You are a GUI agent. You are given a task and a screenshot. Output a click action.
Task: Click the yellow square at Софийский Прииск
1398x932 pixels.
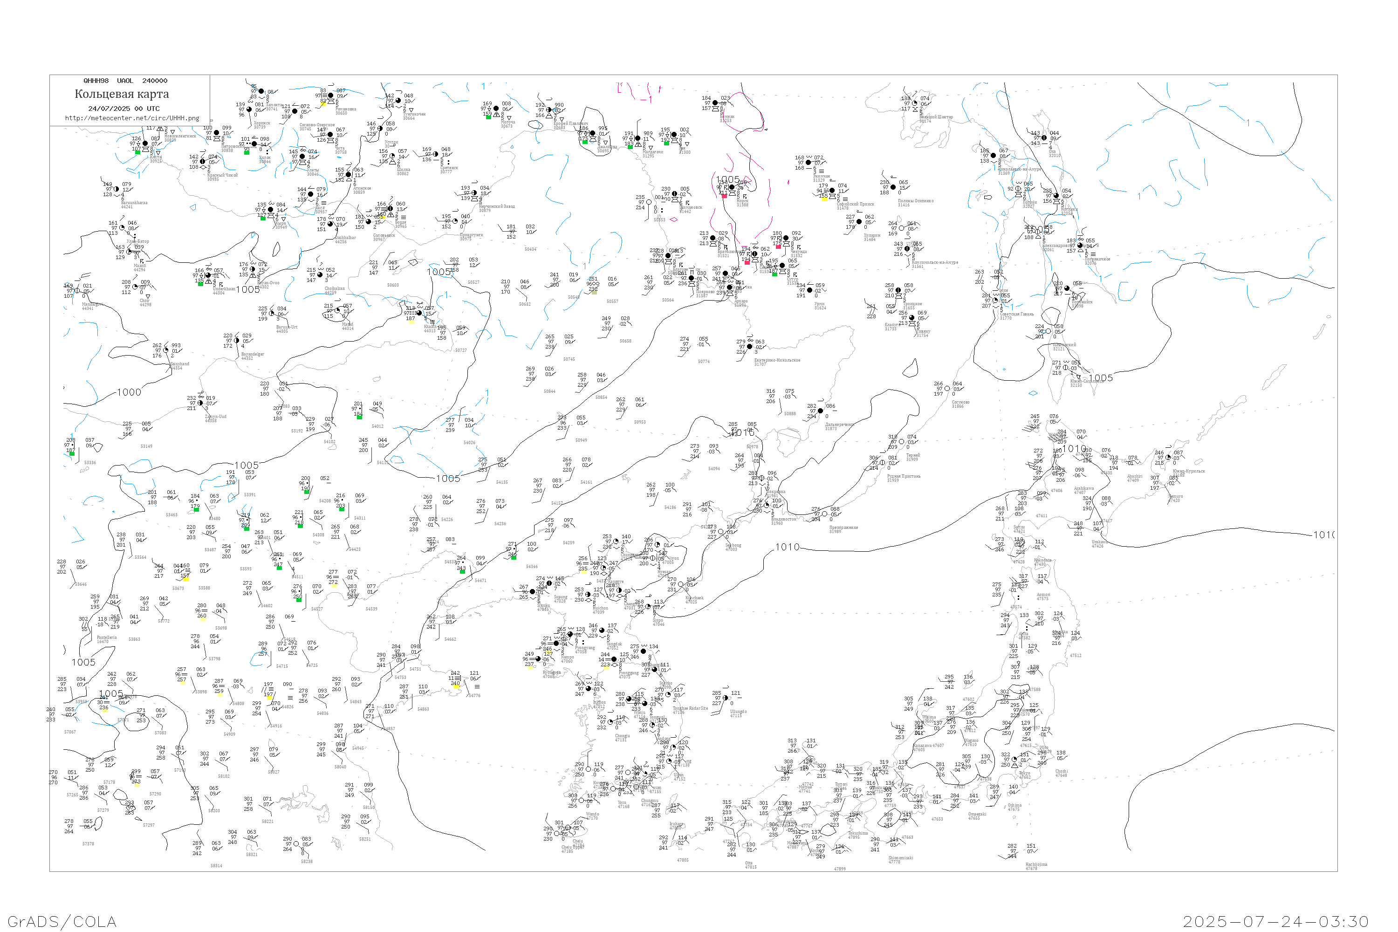(824, 199)
